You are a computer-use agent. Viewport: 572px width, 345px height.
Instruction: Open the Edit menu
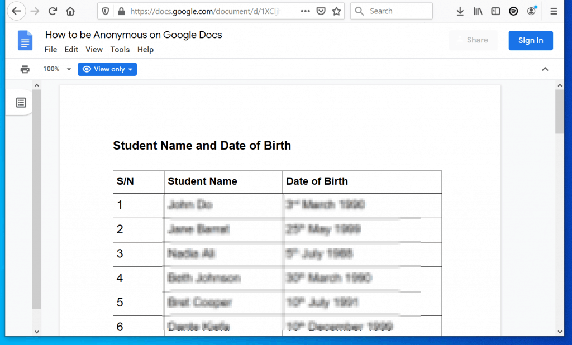point(71,50)
